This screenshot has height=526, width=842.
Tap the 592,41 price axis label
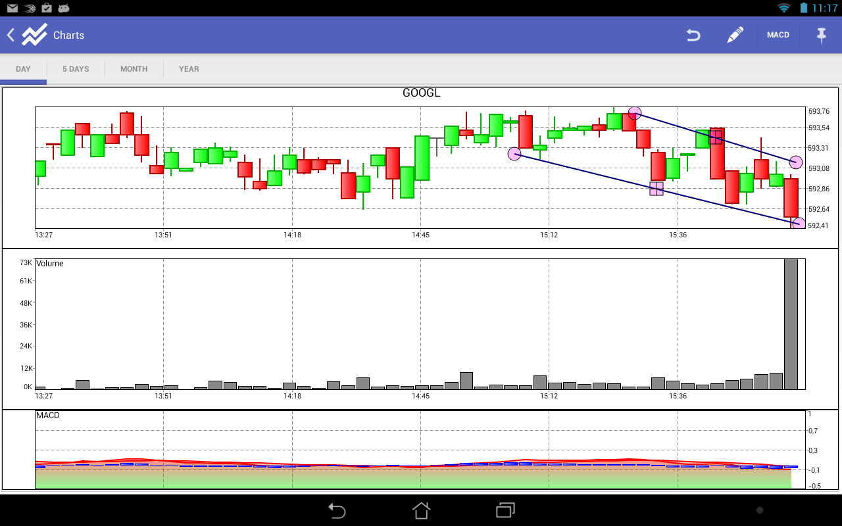[x=819, y=226]
